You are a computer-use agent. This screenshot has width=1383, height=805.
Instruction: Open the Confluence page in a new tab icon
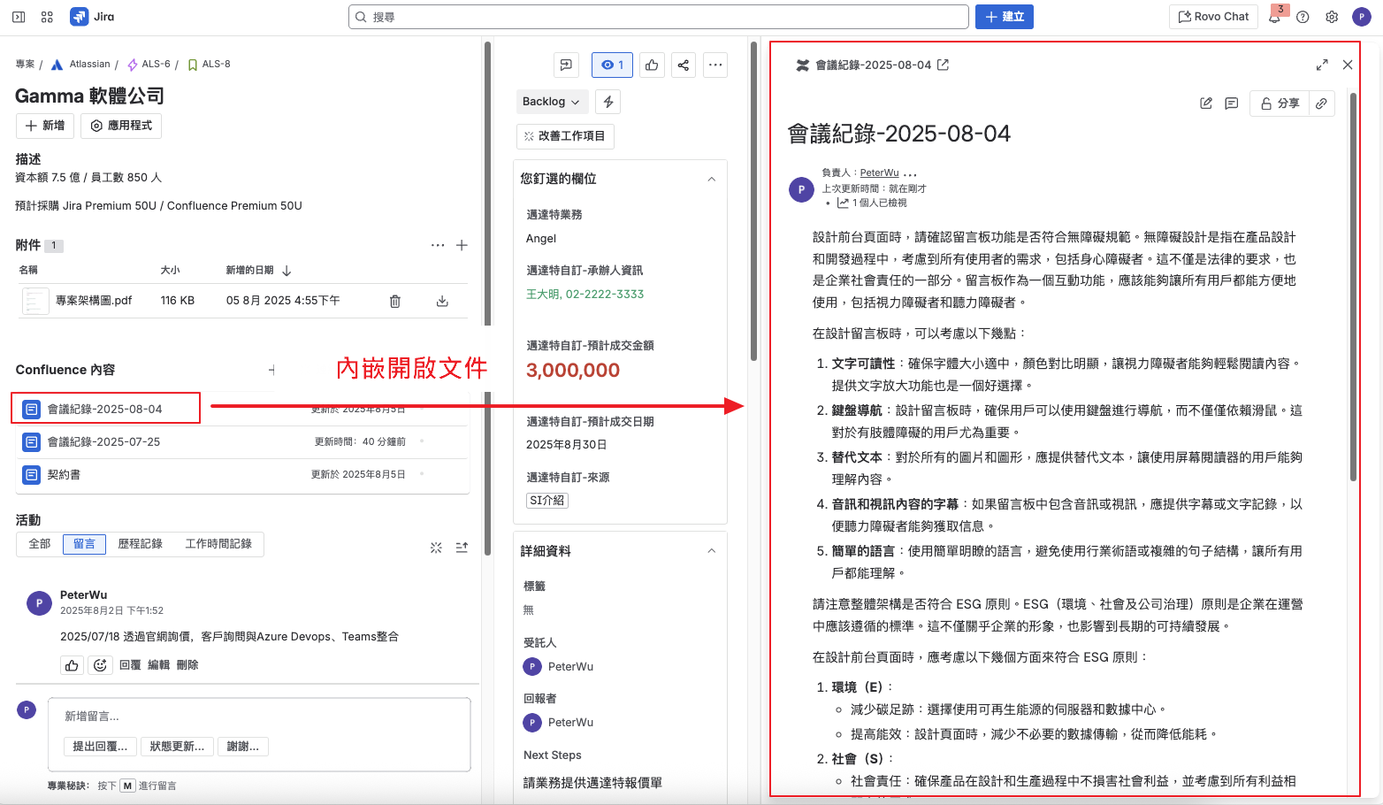pos(944,65)
